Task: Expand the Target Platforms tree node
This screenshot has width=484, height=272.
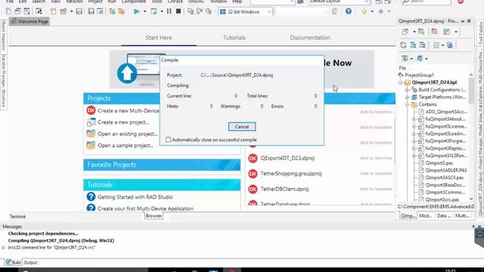Action: [407, 97]
